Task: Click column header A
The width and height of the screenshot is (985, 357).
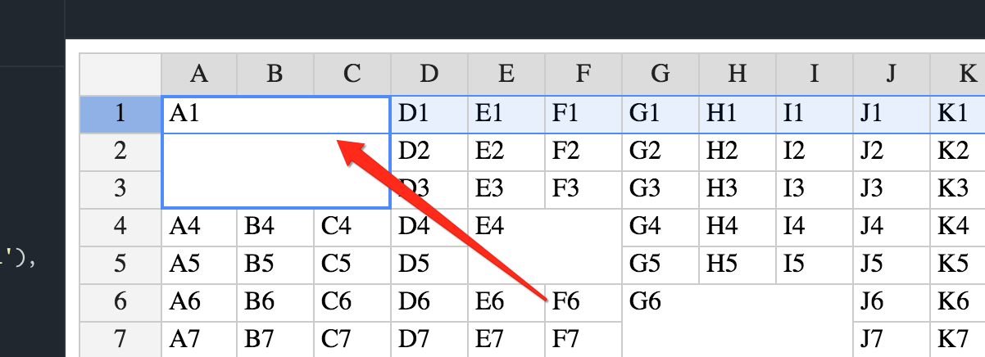Action: pyautogui.click(x=199, y=75)
